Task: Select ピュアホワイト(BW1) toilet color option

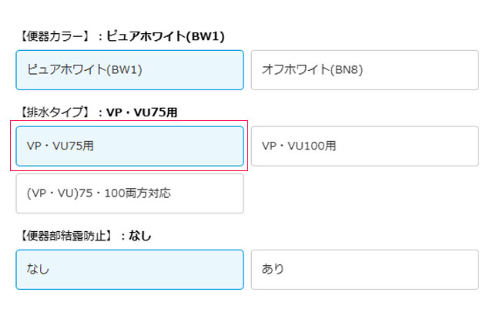Action: [129, 70]
